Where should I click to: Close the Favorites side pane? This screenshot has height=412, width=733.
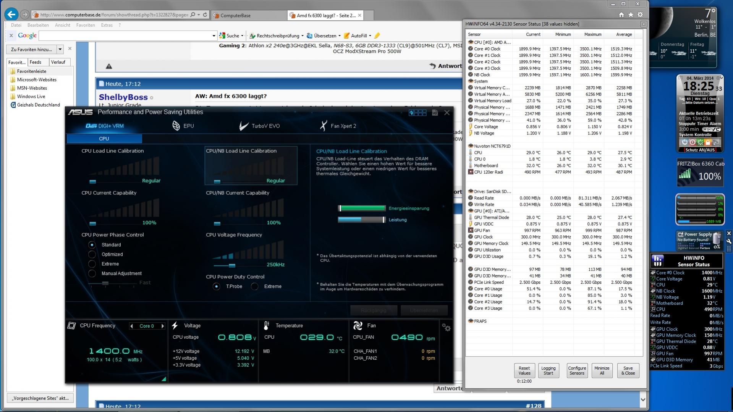coord(70,48)
